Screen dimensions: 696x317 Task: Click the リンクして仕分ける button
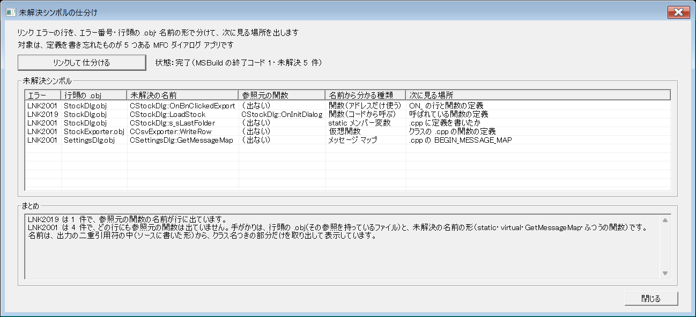[x=82, y=63]
